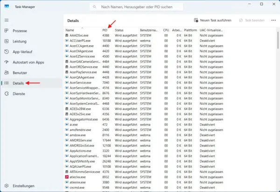Switch to the Leistung page
280x192 pixels.
coord(32,41)
